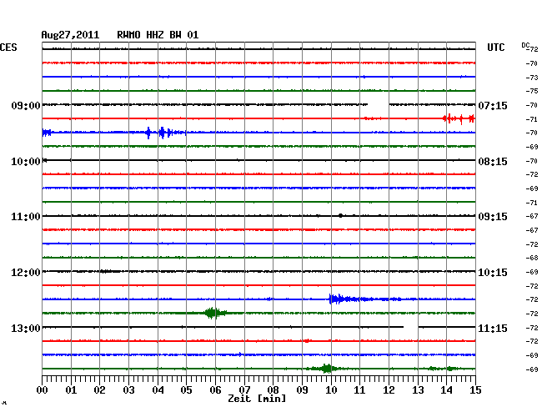
Task: Click the large blue event burst below 12:00
Action: [346, 299]
